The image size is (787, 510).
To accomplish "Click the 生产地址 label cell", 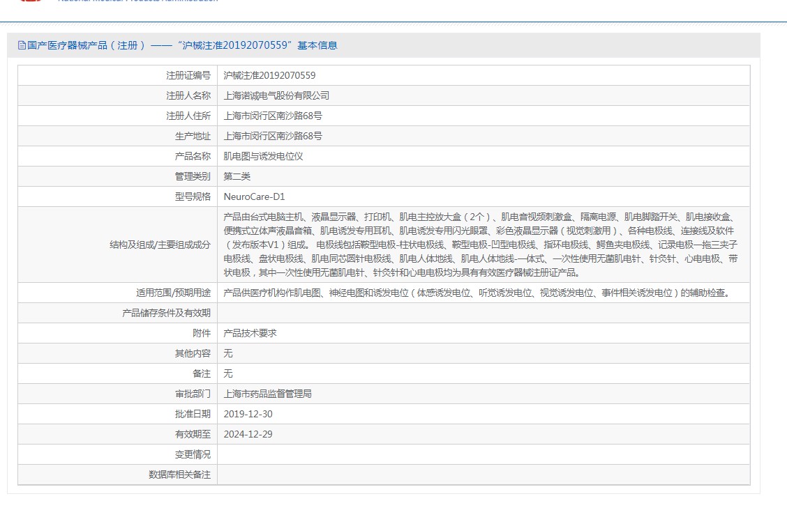I will [117, 137].
